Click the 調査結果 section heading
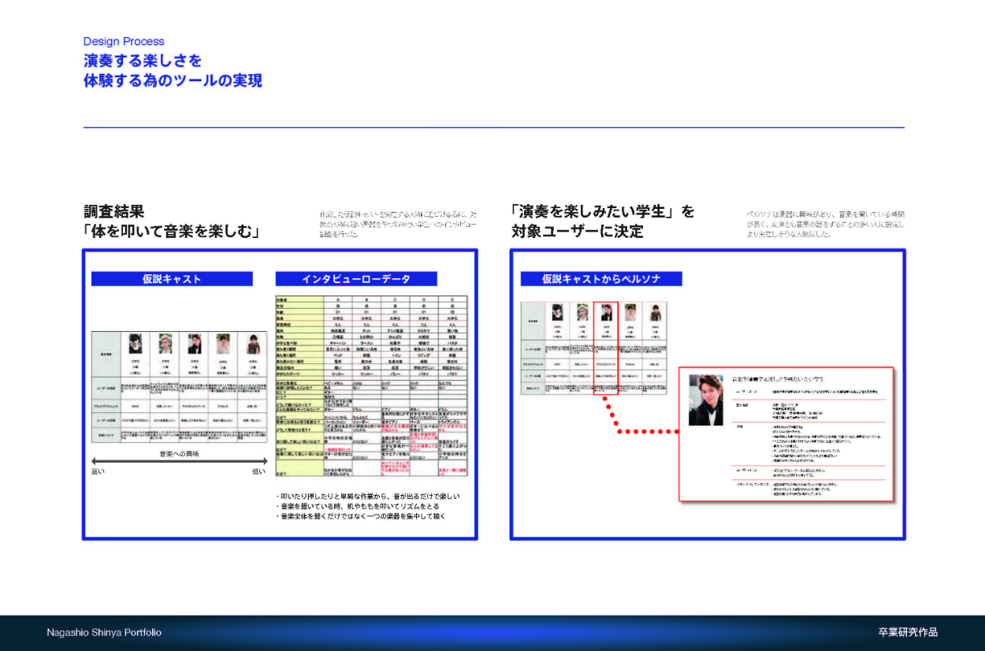The image size is (985, 651). [114, 212]
